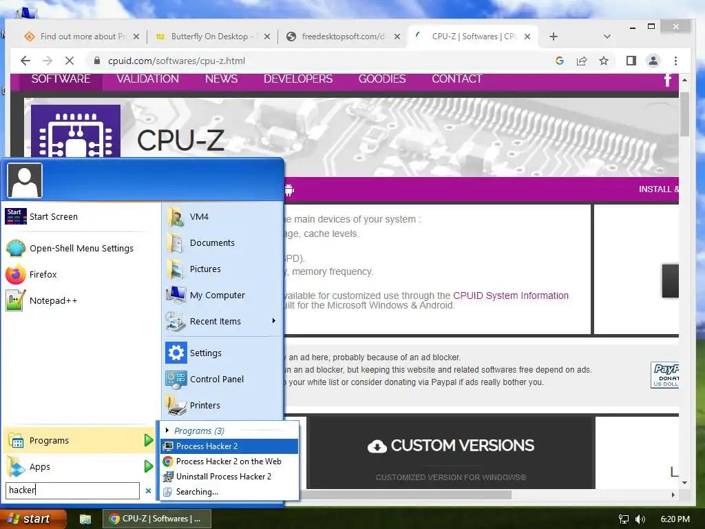Select the Android icon tab on CPU-Z page

(x=290, y=190)
